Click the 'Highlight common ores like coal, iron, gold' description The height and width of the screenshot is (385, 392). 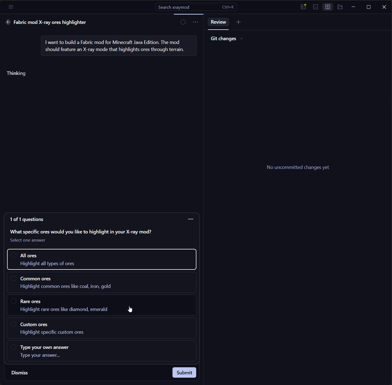(x=65, y=286)
